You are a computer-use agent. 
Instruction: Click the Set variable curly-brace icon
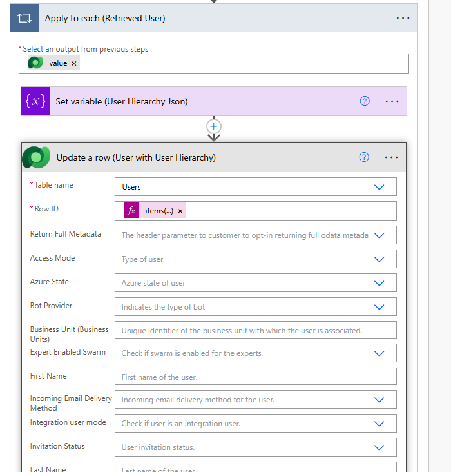click(35, 101)
